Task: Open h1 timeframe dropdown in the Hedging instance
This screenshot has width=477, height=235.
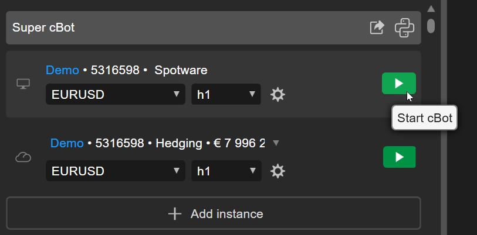Action: pyautogui.click(x=226, y=171)
